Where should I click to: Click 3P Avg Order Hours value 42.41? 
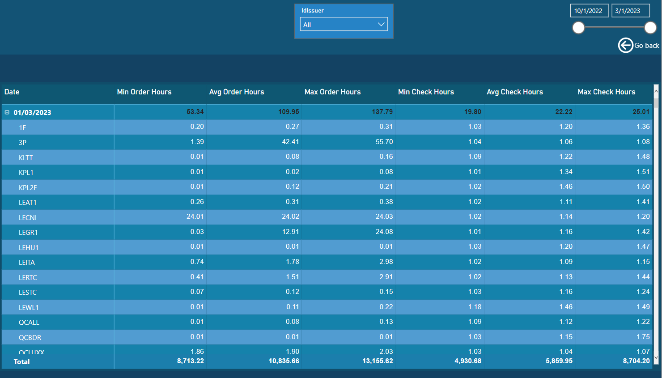290,142
